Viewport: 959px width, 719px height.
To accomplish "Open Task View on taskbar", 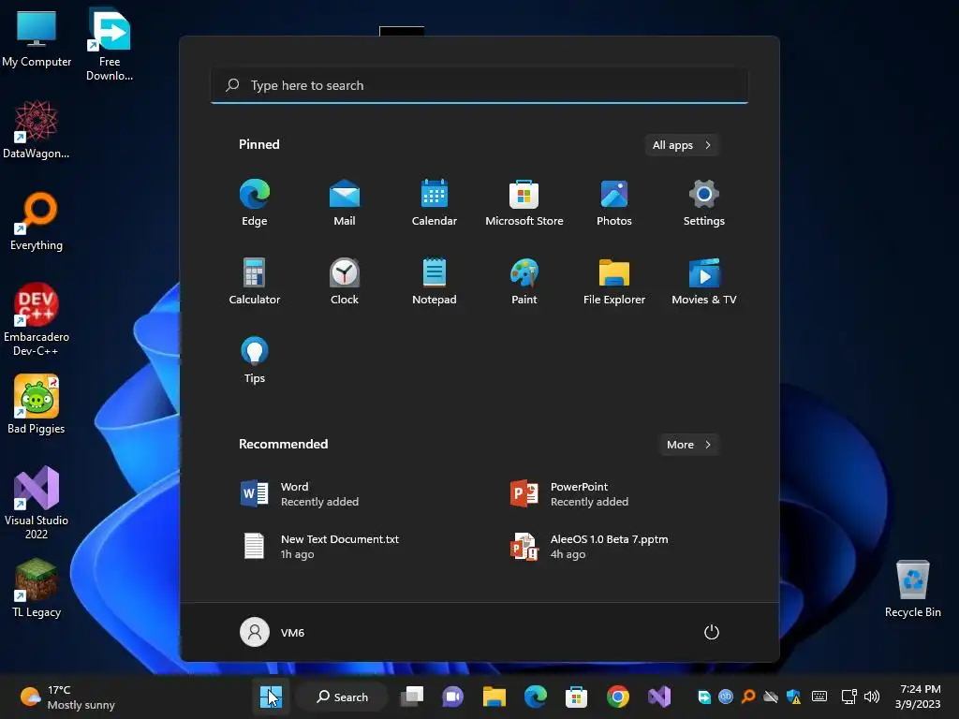I will click(412, 697).
